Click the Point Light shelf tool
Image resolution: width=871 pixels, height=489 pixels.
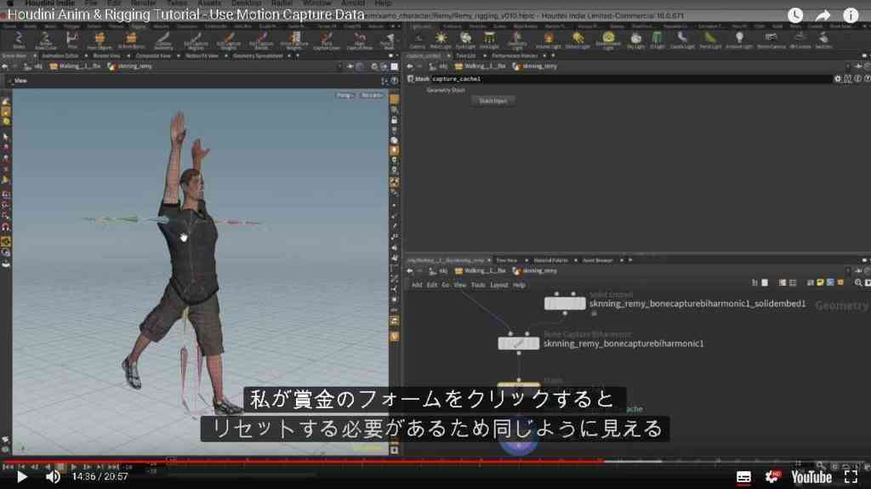[441, 40]
